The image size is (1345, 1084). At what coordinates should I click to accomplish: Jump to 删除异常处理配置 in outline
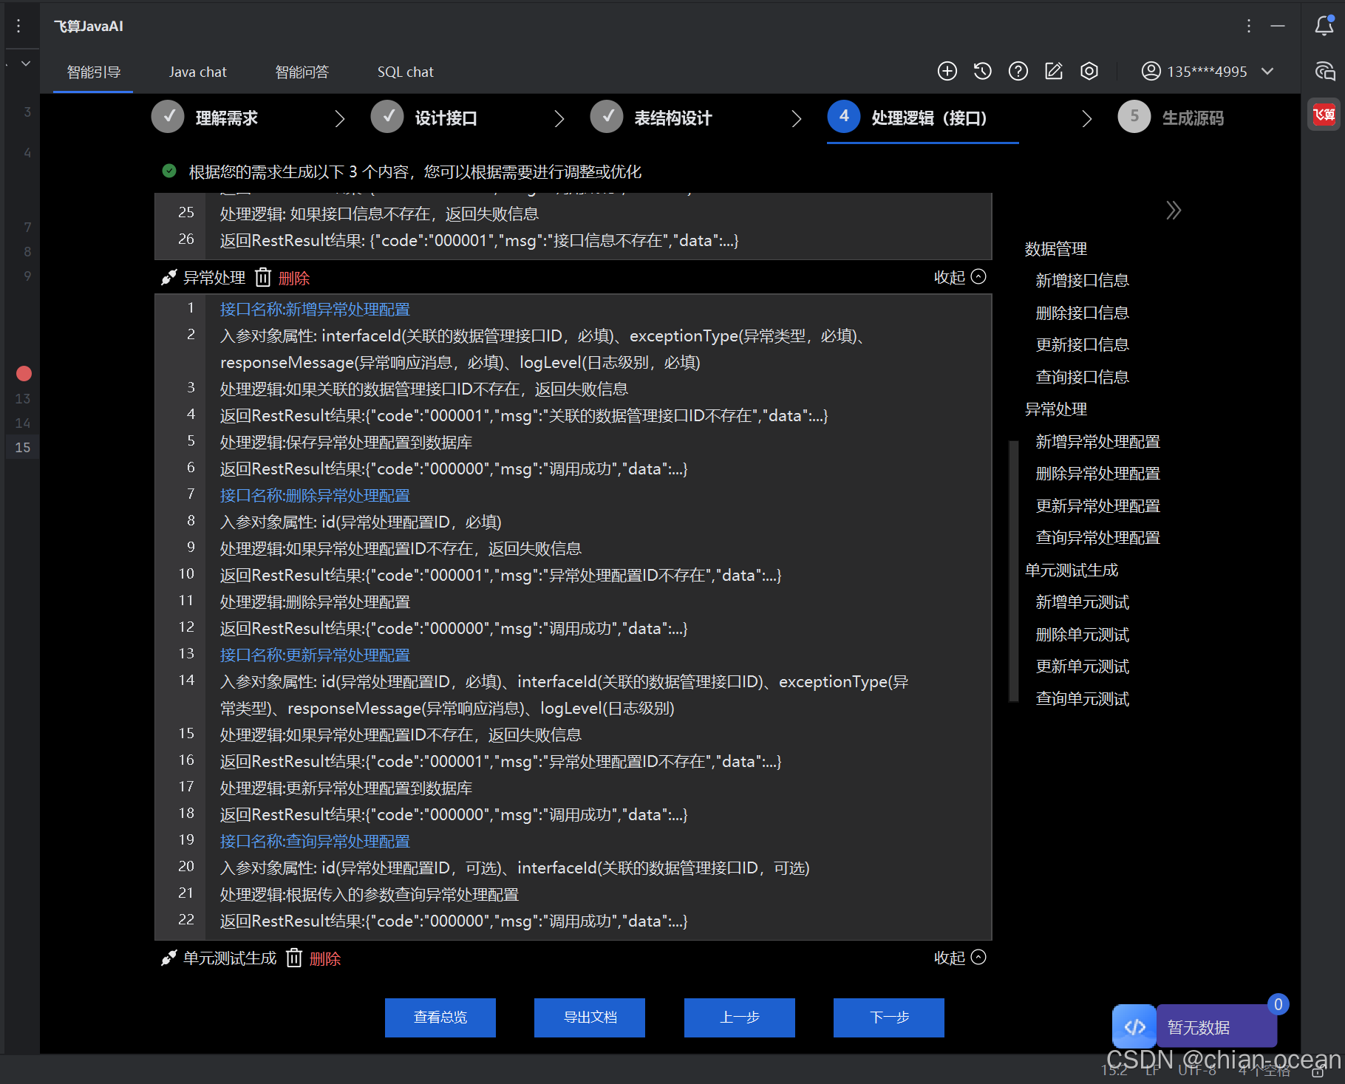point(1097,473)
